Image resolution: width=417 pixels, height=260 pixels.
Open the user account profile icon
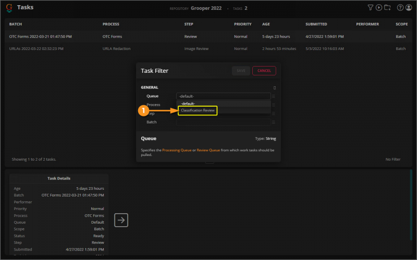[x=409, y=8]
